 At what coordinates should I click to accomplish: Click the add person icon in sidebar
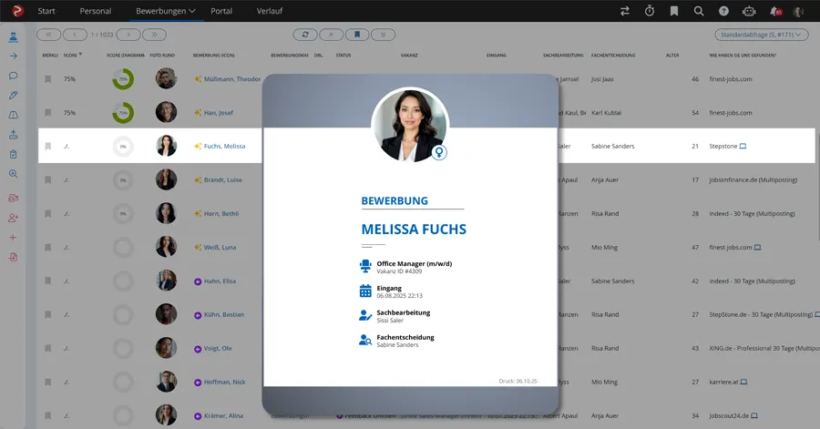pyautogui.click(x=13, y=218)
